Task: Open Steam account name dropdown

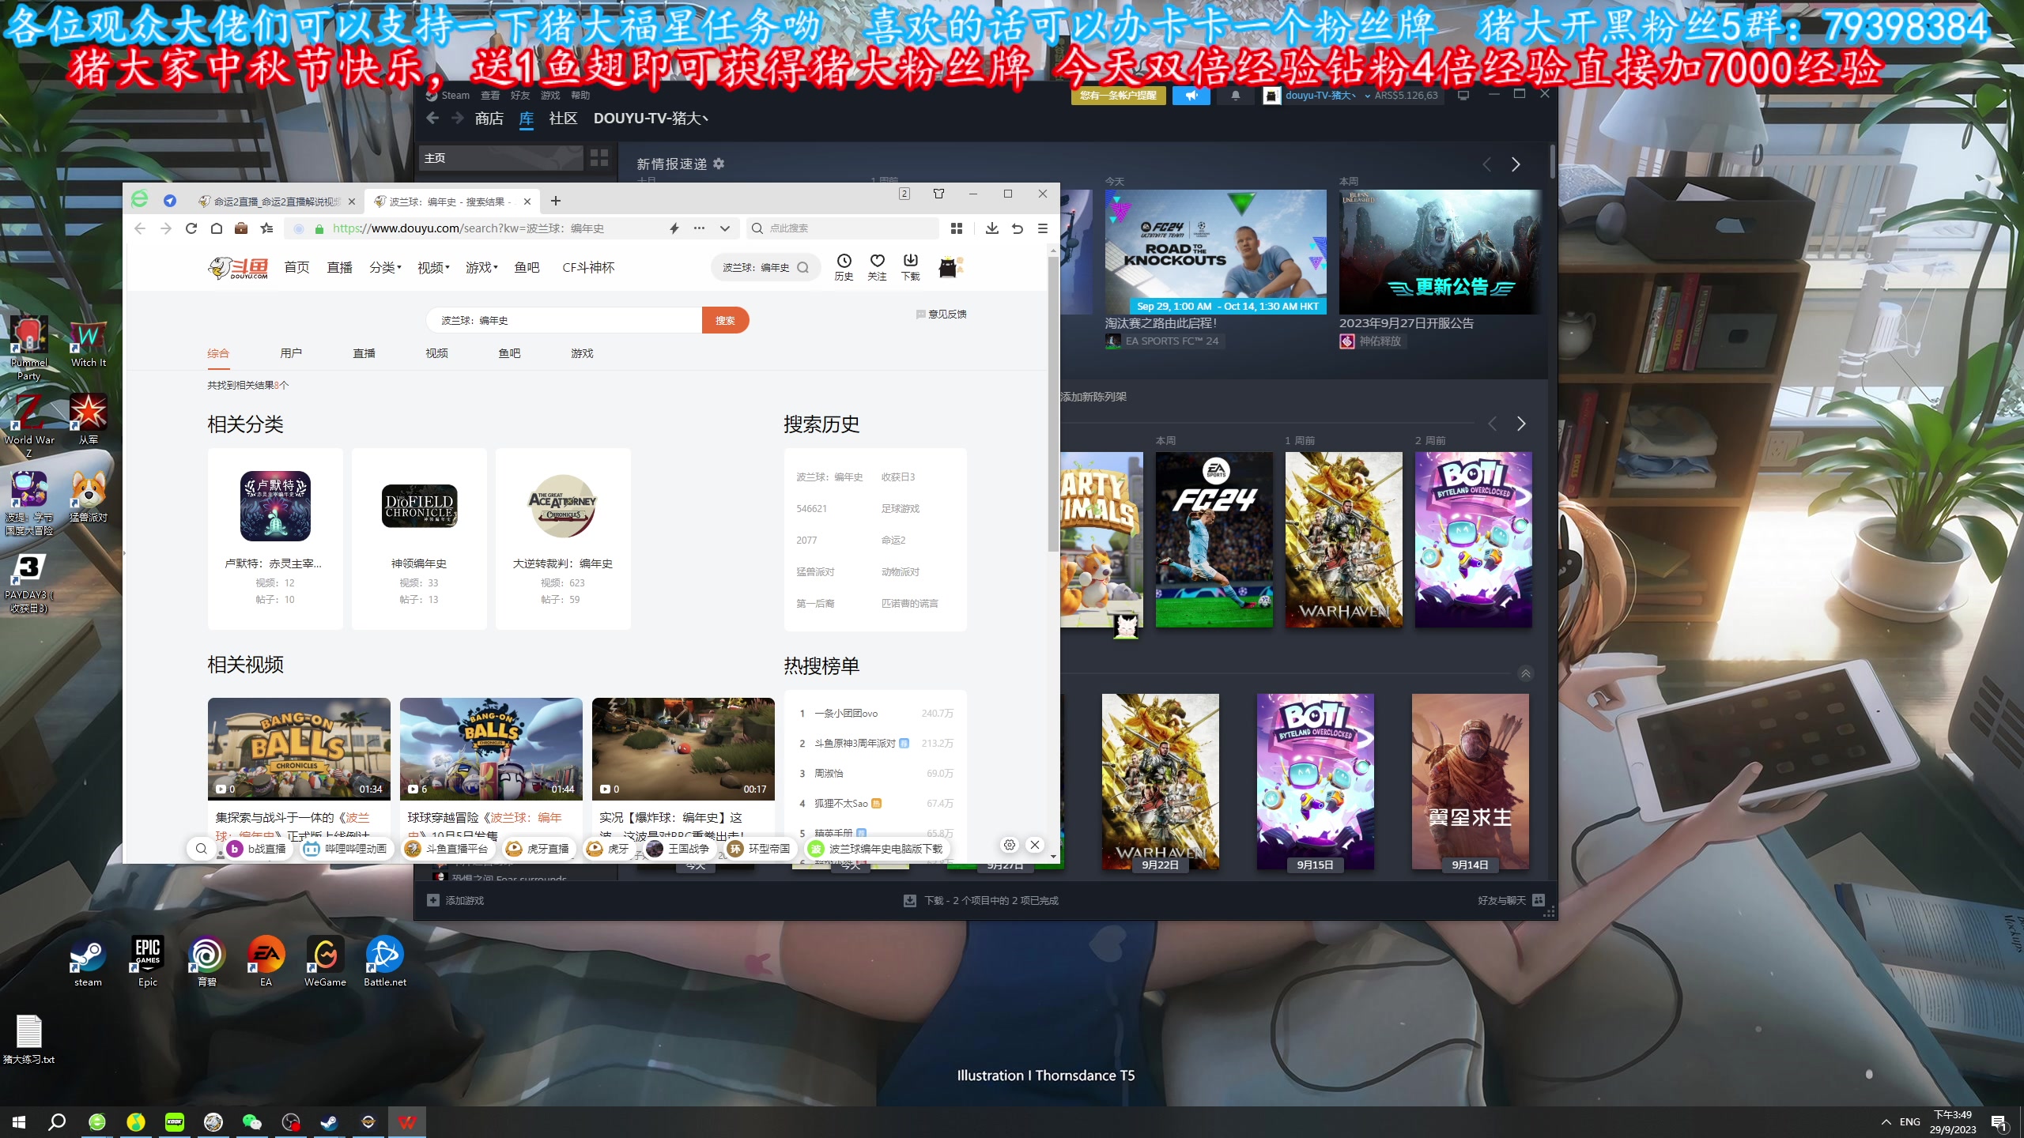Action: 1327,96
